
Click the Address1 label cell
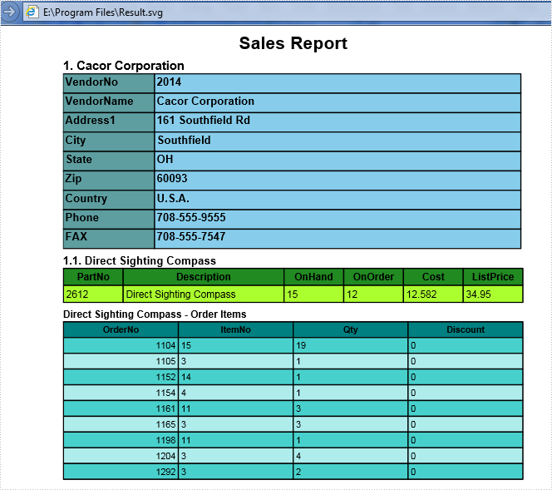(x=109, y=122)
